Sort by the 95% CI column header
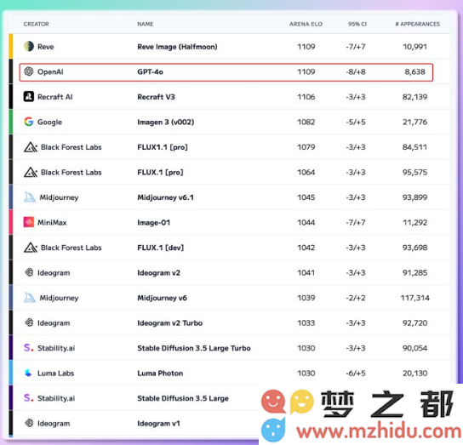 [357, 24]
